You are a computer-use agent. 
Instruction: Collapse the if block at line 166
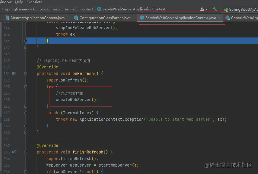click(26, 172)
